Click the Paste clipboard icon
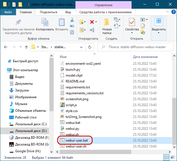Image resolution: width=177 pixels, height=161 pixels. tap(62, 22)
